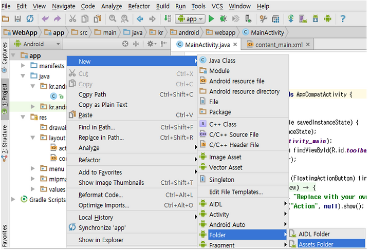Click the Replace toolbar icon
The height and width of the screenshot is (251, 370).
(x=124, y=18)
